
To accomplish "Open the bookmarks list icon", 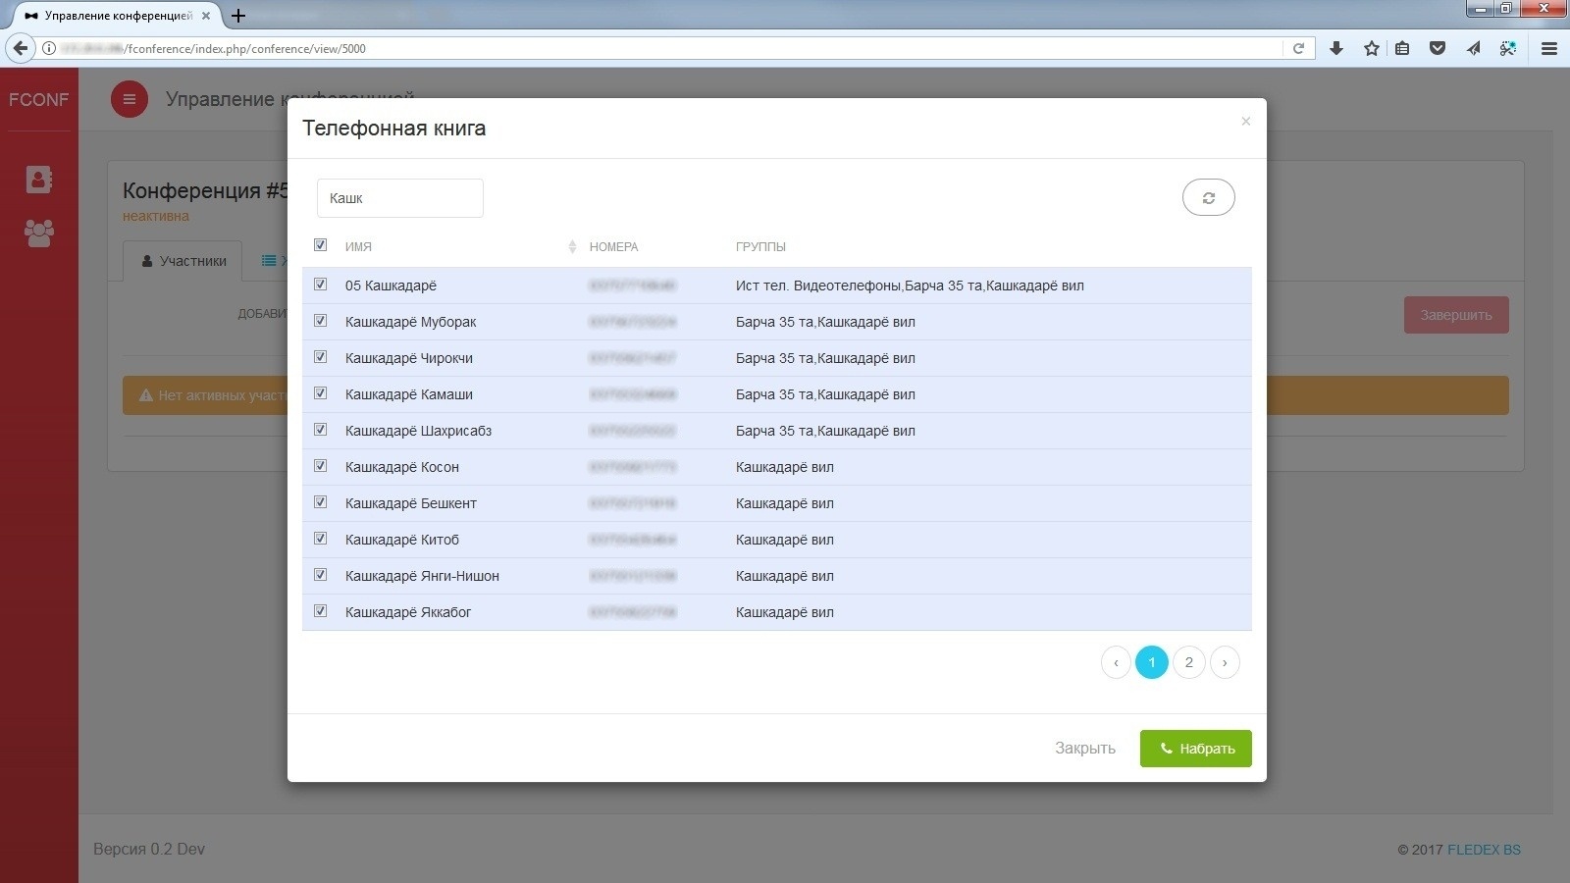I will click(1402, 48).
